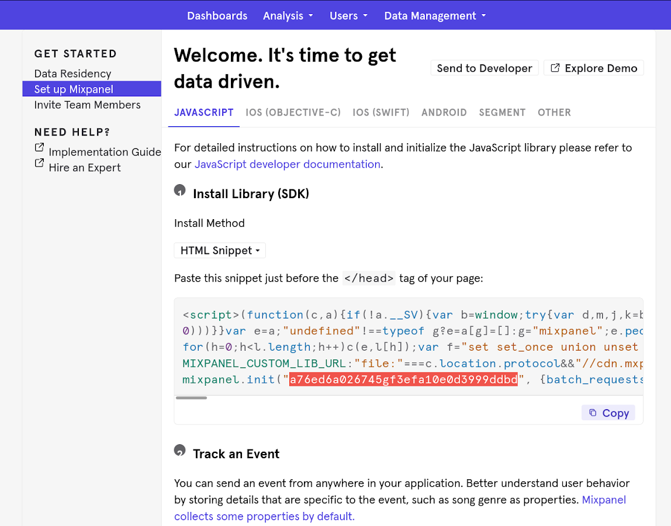The width and height of the screenshot is (671, 526).
Task: Click external link icon beside Implementation Guide
Action: [x=39, y=148]
